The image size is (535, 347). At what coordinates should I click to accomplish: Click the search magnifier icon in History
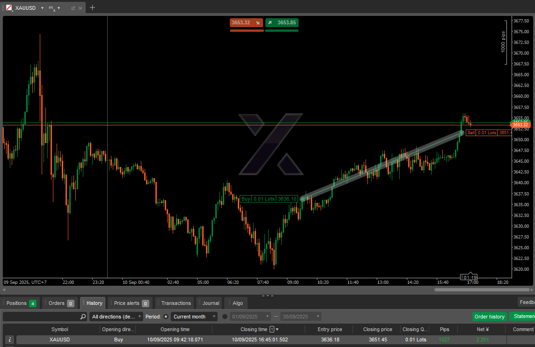click(x=83, y=317)
